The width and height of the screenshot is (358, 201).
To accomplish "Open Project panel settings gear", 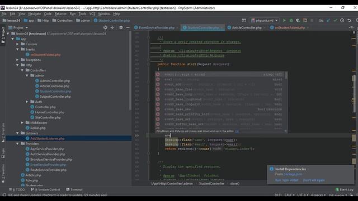I will [121, 27].
